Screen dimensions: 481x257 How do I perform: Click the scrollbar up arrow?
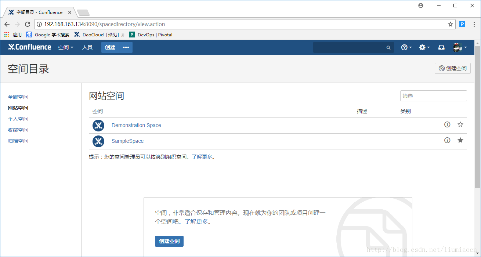tap(477, 43)
